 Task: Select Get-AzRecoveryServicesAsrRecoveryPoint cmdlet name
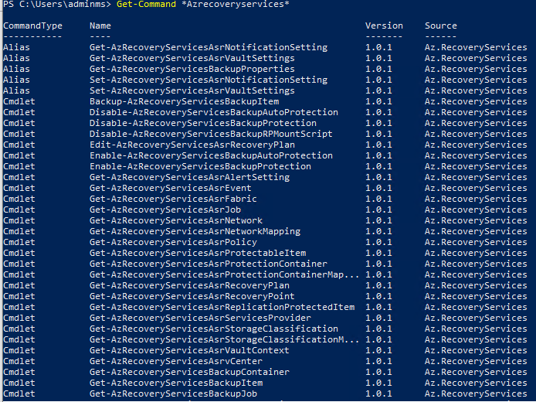(x=192, y=297)
